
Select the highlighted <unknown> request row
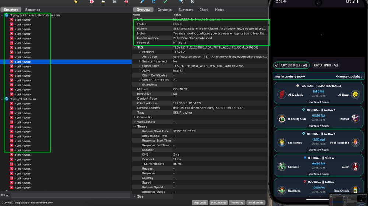[66, 62]
